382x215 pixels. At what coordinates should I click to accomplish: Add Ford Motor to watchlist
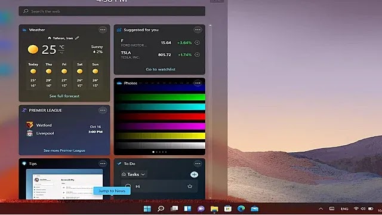pos(197,42)
